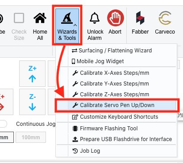
Task: Toggle the Continuous Jog switch
Action: click(3, 124)
